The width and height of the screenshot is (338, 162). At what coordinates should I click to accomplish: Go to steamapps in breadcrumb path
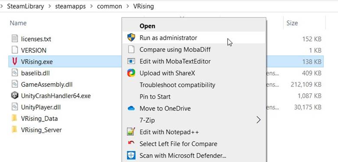[70, 6]
